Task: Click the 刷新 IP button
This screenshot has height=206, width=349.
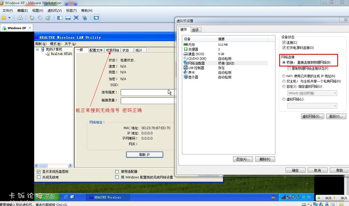Action: [144, 154]
